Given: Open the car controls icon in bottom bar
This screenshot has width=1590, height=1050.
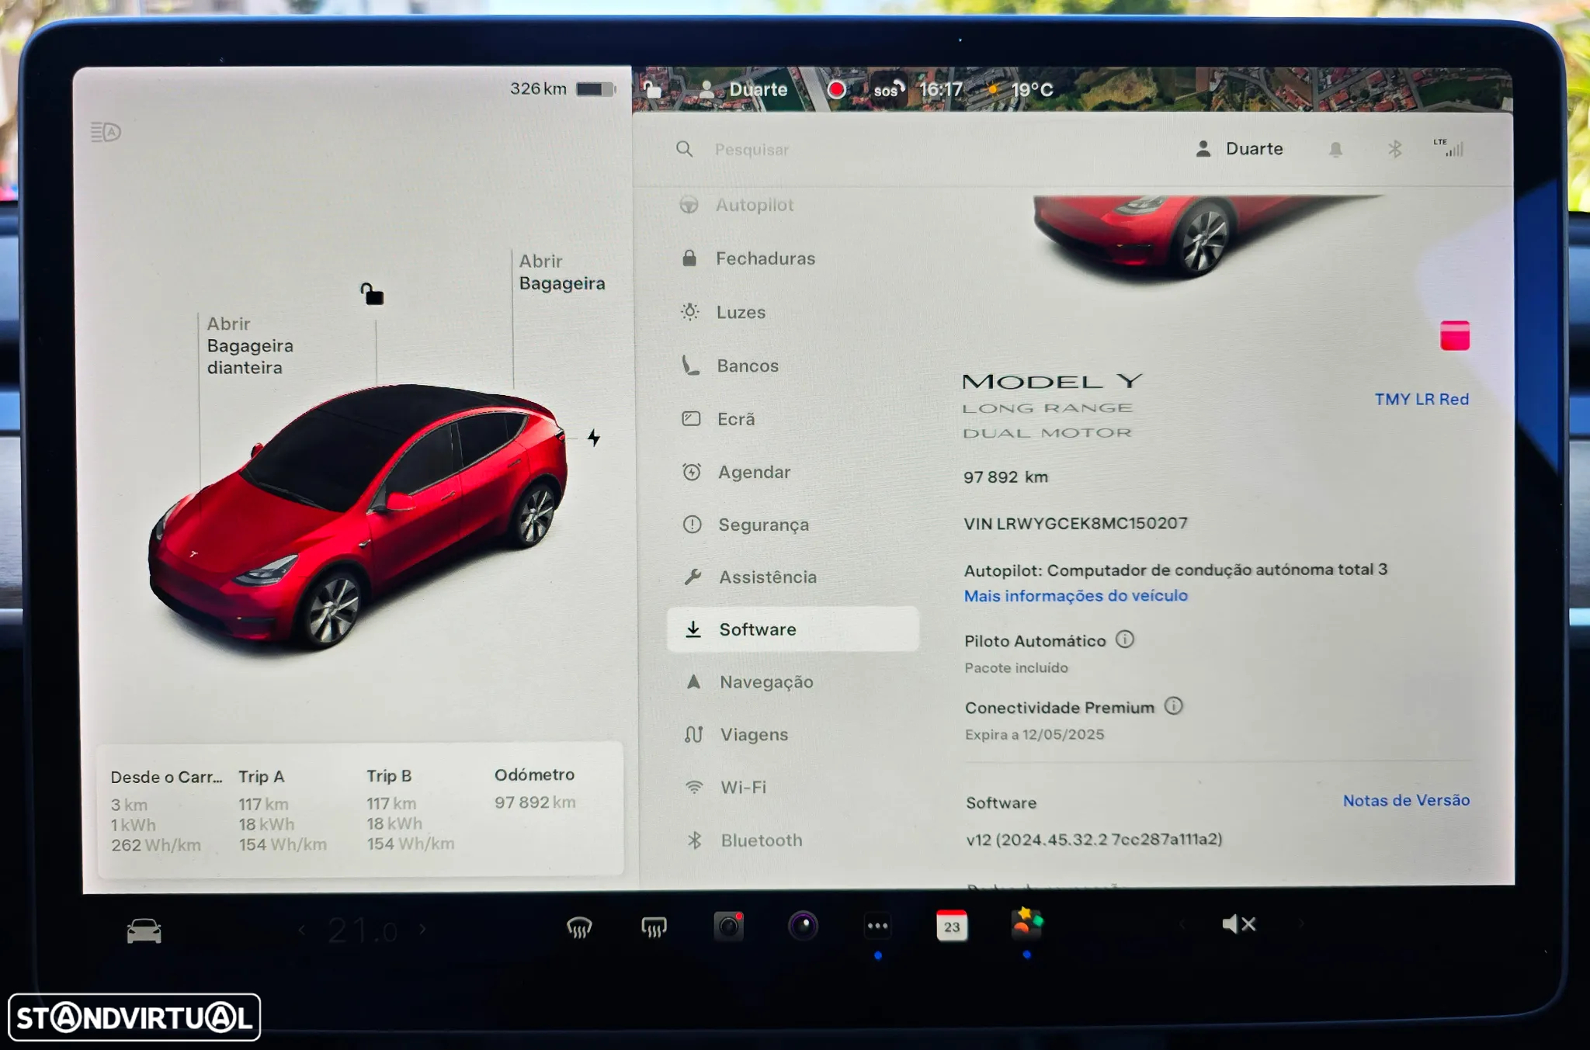Looking at the screenshot, I should (x=144, y=930).
